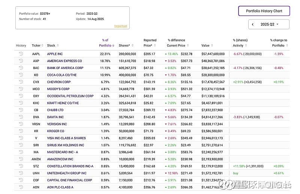This screenshot has height=194, width=300.
Task: Open the 2025 Q2 period dropdown
Action: 269,24
